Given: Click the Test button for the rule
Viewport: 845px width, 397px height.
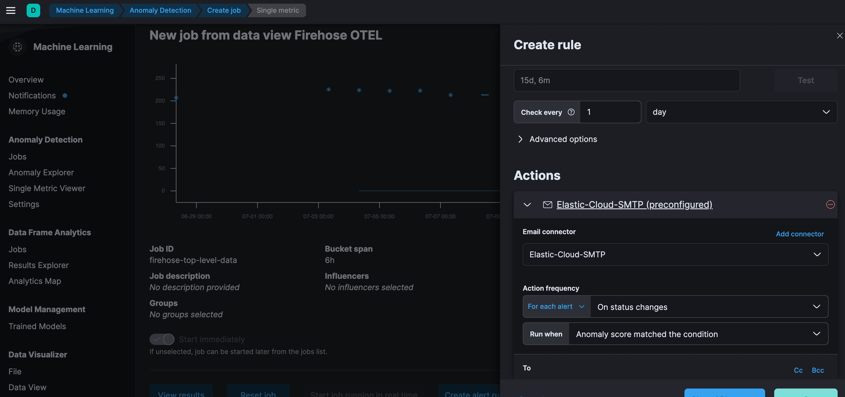Looking at the screenshot, I should tap(805, 80).
